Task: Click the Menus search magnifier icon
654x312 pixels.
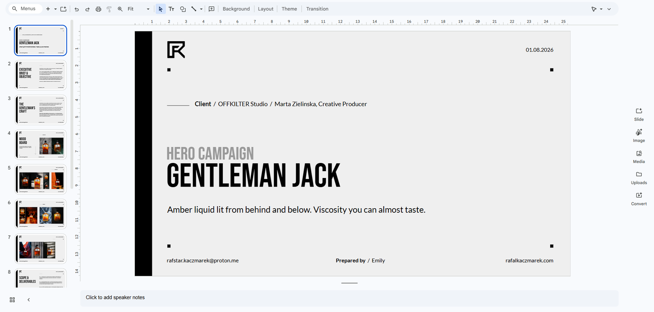Action: click(15, 9)
